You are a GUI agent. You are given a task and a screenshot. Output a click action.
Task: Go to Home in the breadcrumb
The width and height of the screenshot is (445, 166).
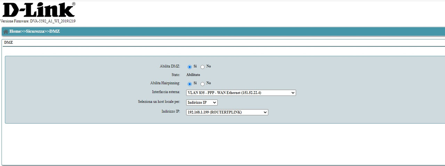pos(15,31)
